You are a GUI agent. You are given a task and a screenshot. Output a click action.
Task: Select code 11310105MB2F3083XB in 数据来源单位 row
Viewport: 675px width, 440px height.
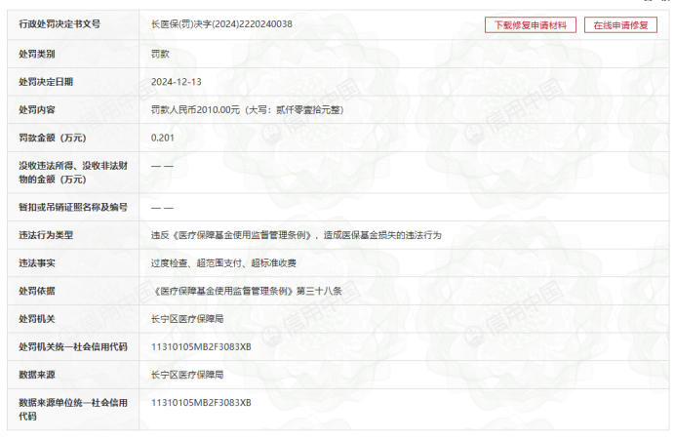tap(201, 403)
